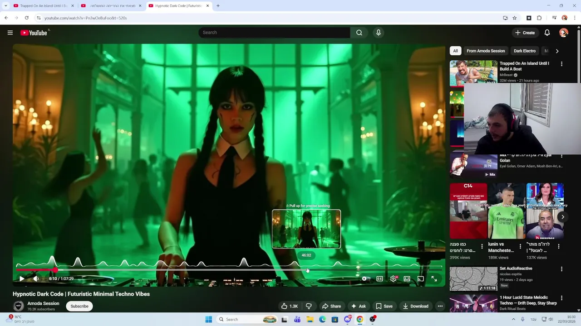
Task: Select the From Amoda Session chip
Action: [x=486, y=51]
